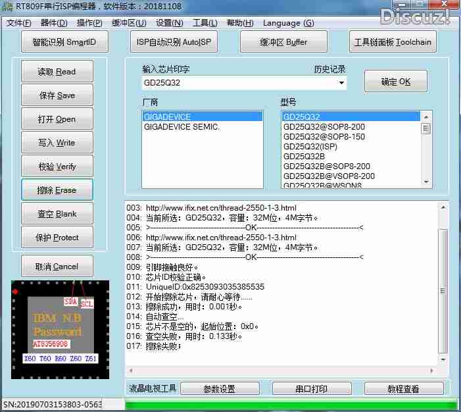
Task: Select GD25Q32(ISP) model
Action: [x=351, y=147]
